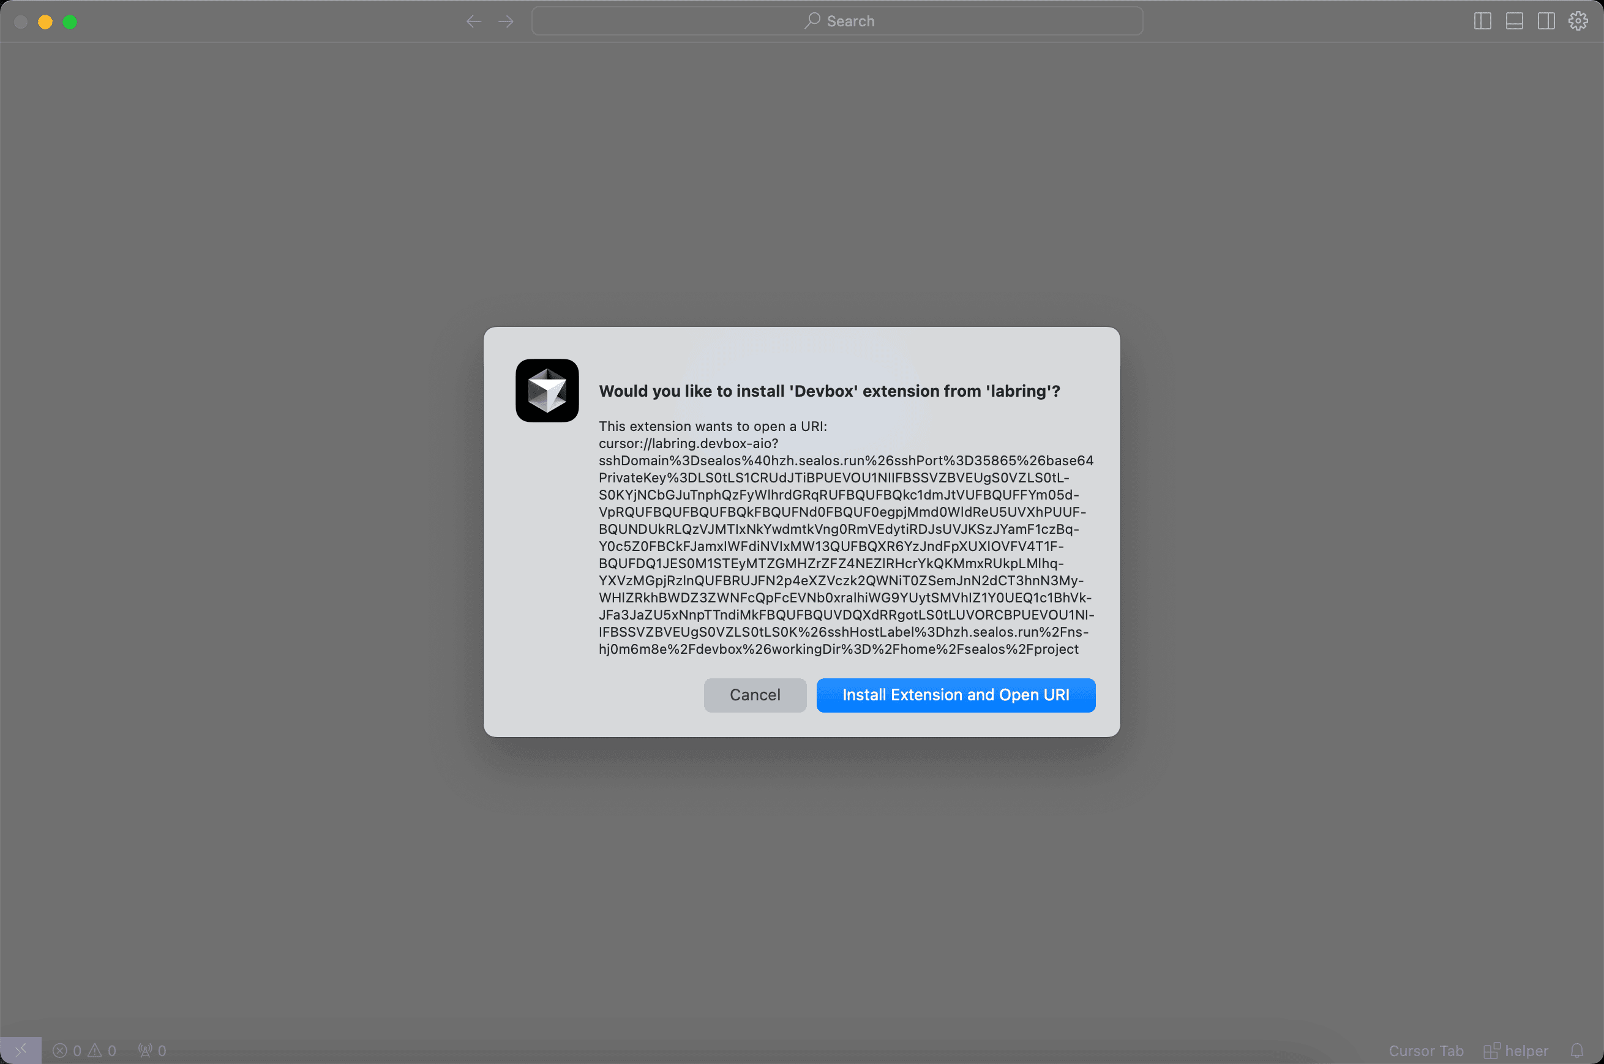
Task: Click the Devbox extension cube icon
Action: tap(547, 391)
